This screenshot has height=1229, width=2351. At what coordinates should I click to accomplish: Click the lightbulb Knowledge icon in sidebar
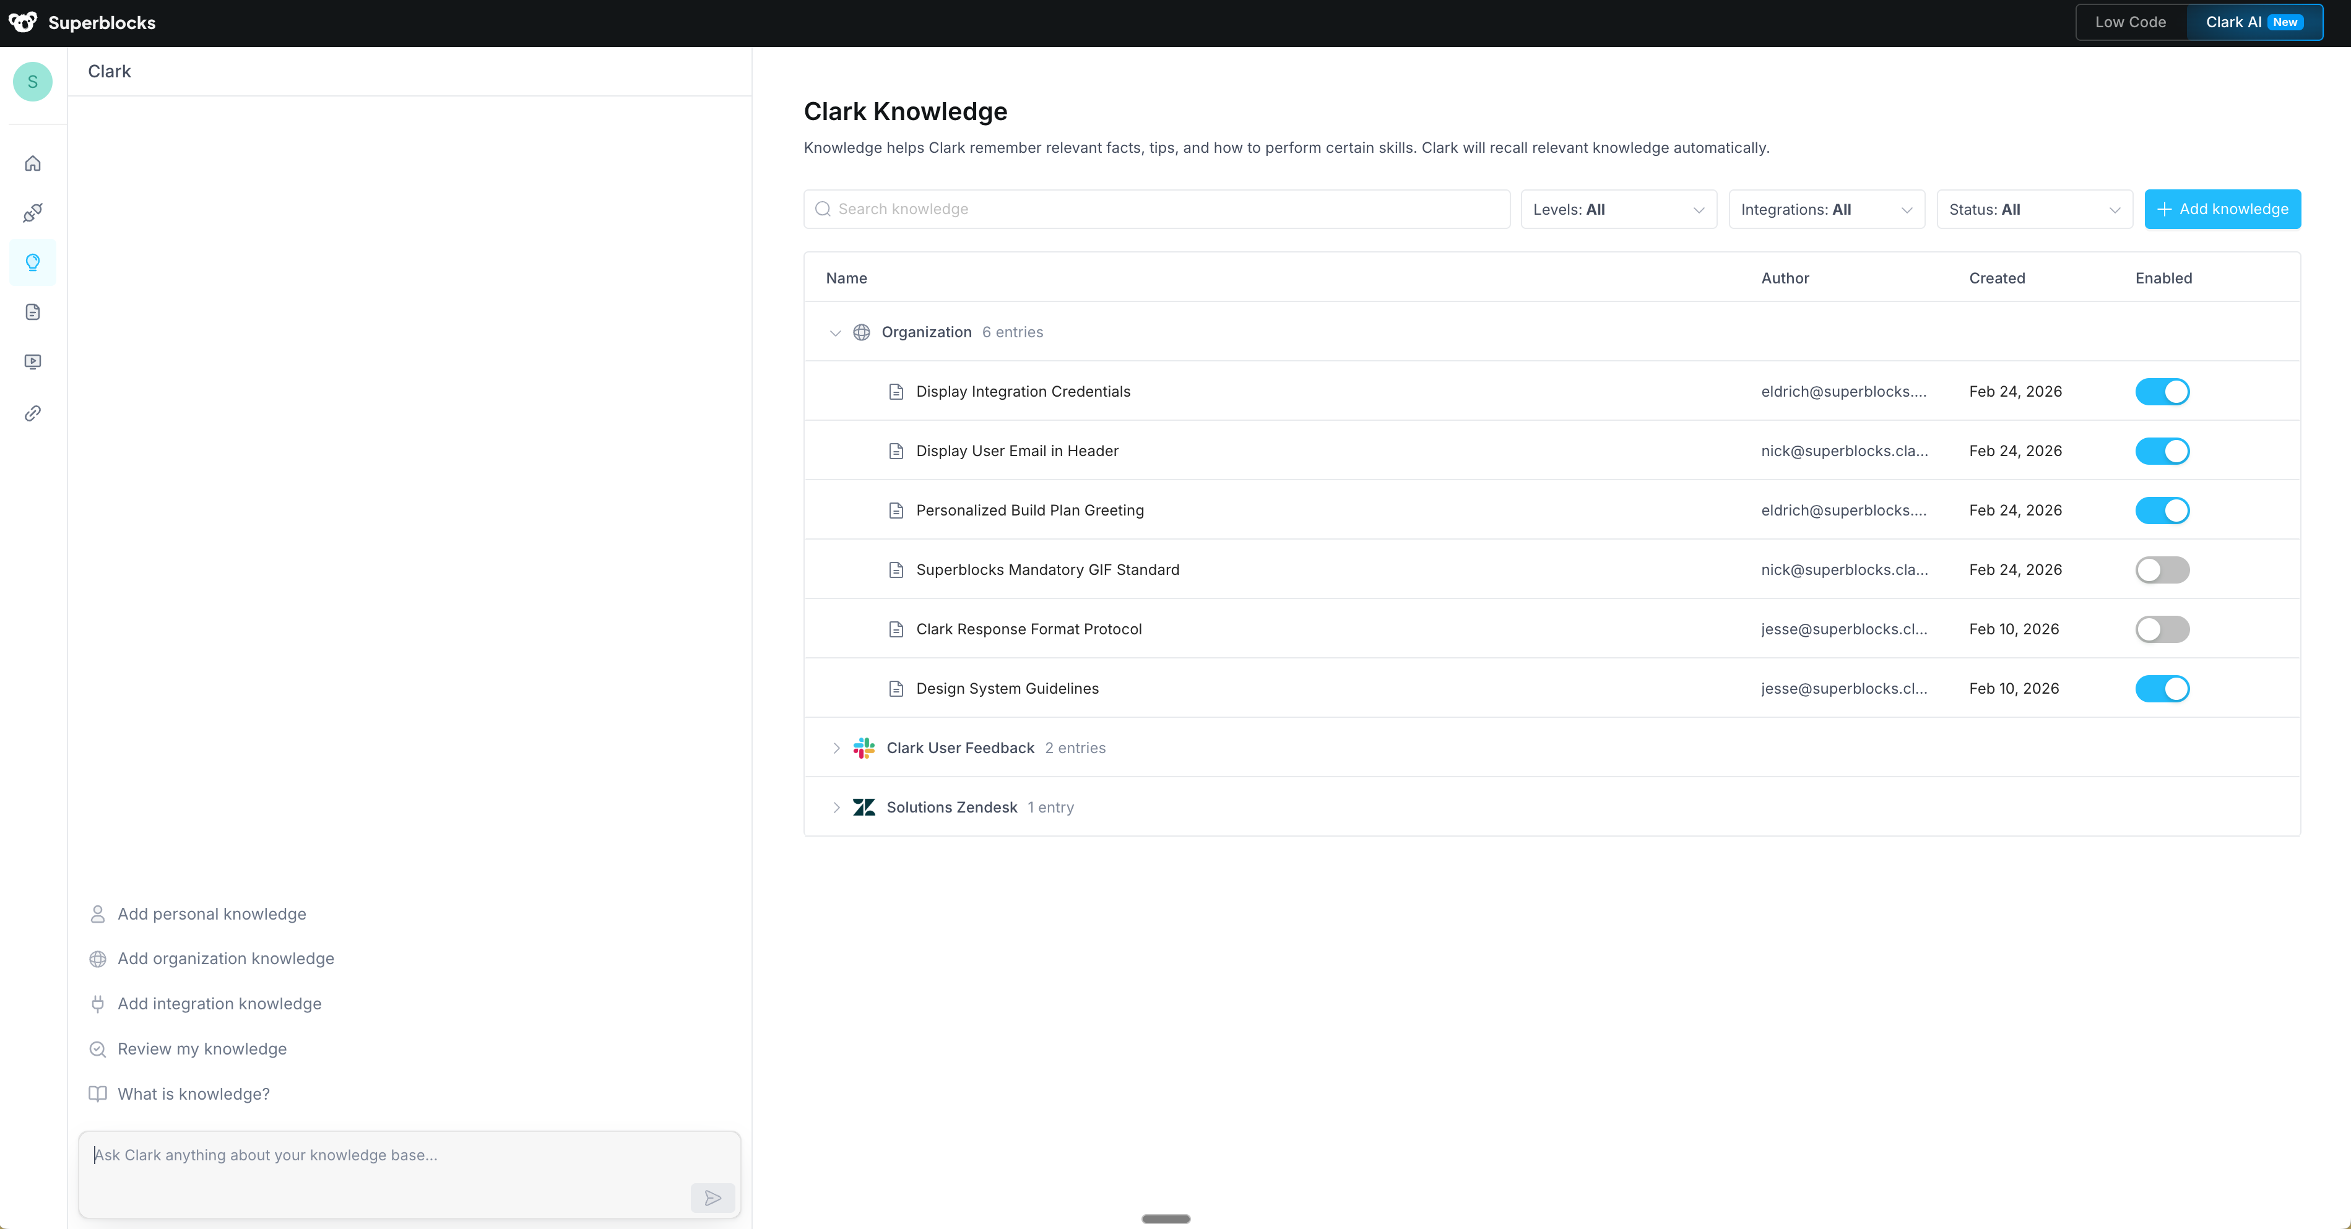[x=33, y=262]
